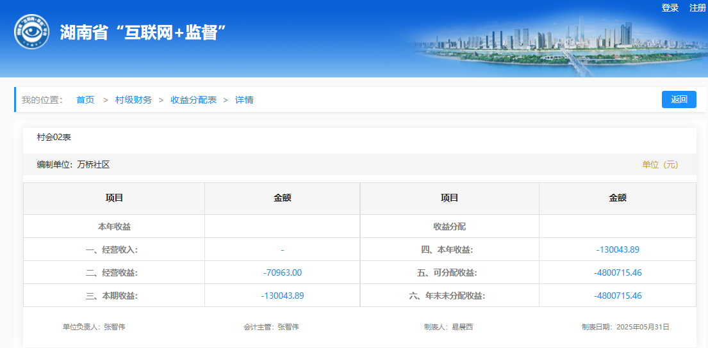
Task: Click the eye logo icon in header
Action: [x=31, y=31]
